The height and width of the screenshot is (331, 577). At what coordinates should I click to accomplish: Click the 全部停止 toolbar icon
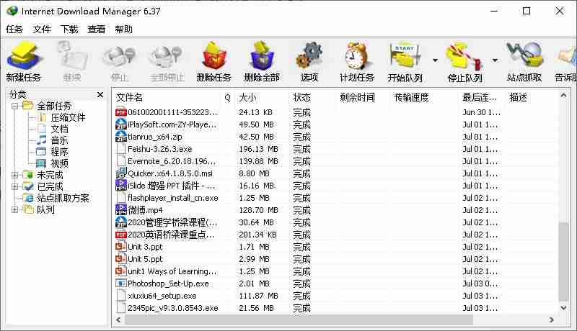[167, 57]
